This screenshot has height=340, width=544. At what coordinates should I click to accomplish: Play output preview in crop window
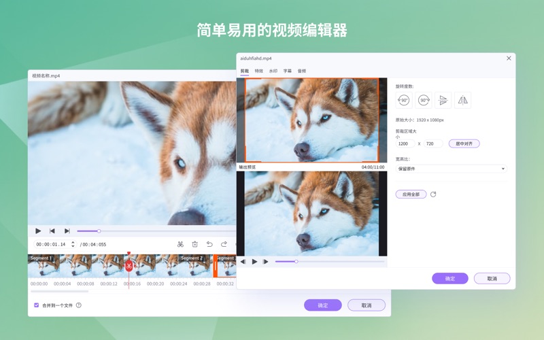tap(254, 262)
